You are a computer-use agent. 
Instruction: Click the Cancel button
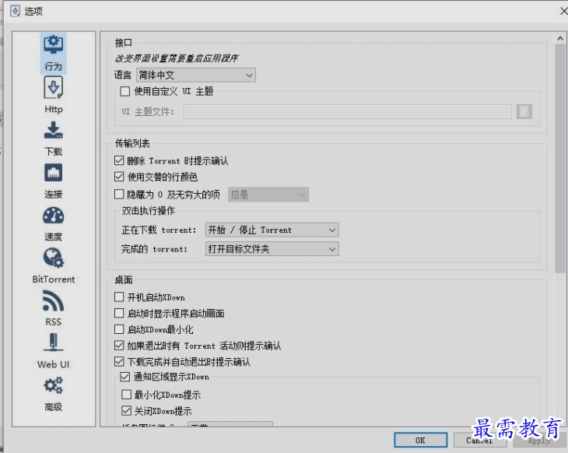coord(480,440)
